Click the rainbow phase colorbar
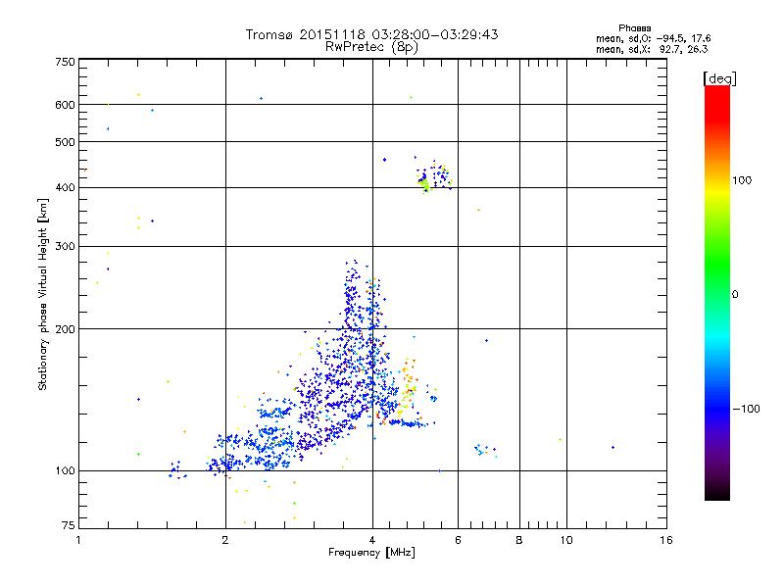The image size is (784, 588). tap(717, 292)
